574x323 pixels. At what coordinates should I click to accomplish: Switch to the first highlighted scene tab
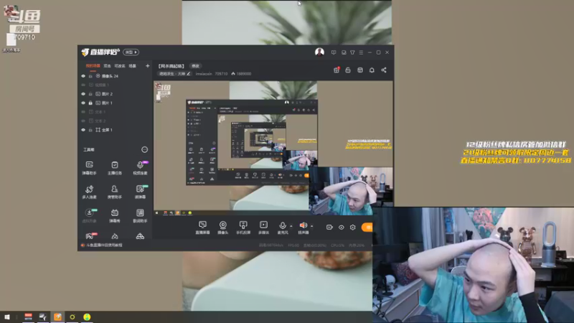93,66
